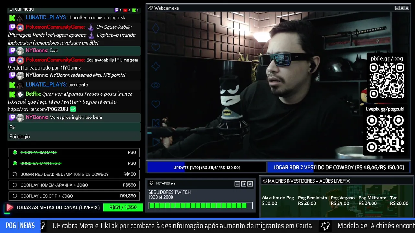This screenshot has height=233, width=415.
Task: Click the heart icon below the eye icon
Action: pos(156,104)
